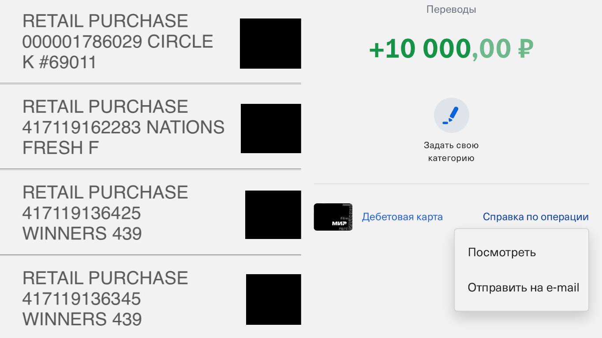The width and height of the screenshot is (602, 338).
Task: Click the ruble currency symbol
Action: coord(525,49)
